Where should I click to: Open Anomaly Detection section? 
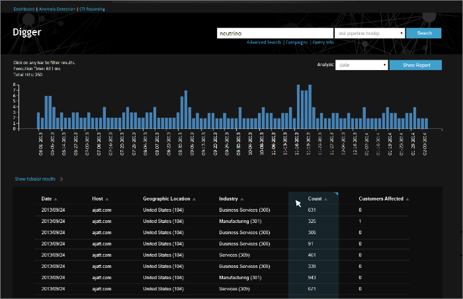57,9
